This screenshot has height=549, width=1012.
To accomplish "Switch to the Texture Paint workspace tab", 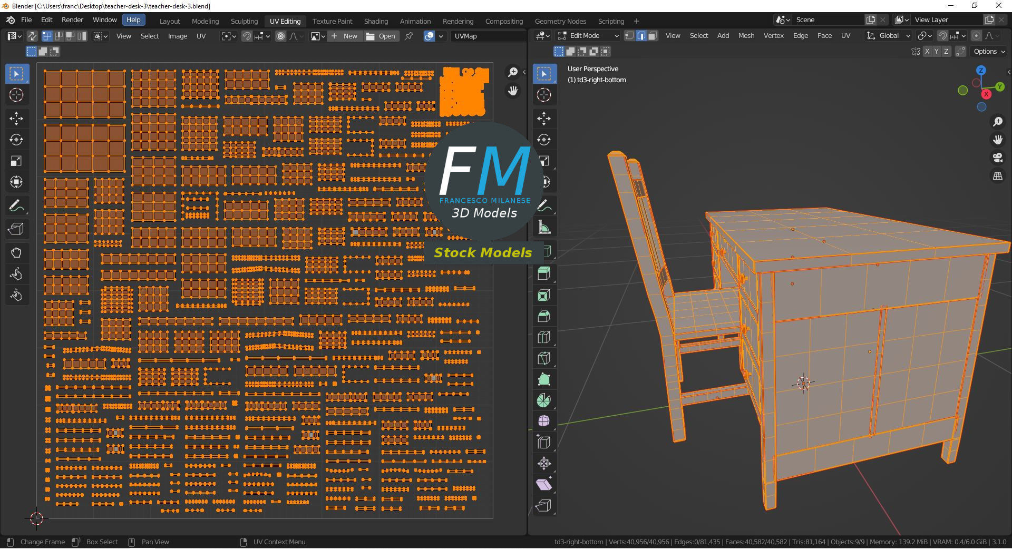I will point(332,21).
